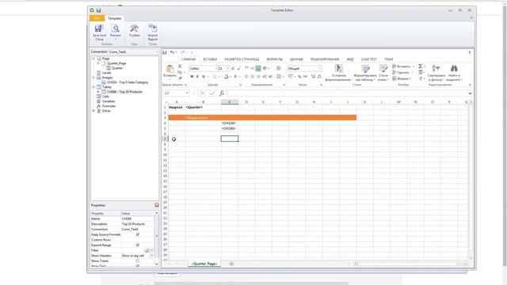Switch to the ВИД ribbon tab
Viewport: 507px width, 285px height.
[350, 59]
